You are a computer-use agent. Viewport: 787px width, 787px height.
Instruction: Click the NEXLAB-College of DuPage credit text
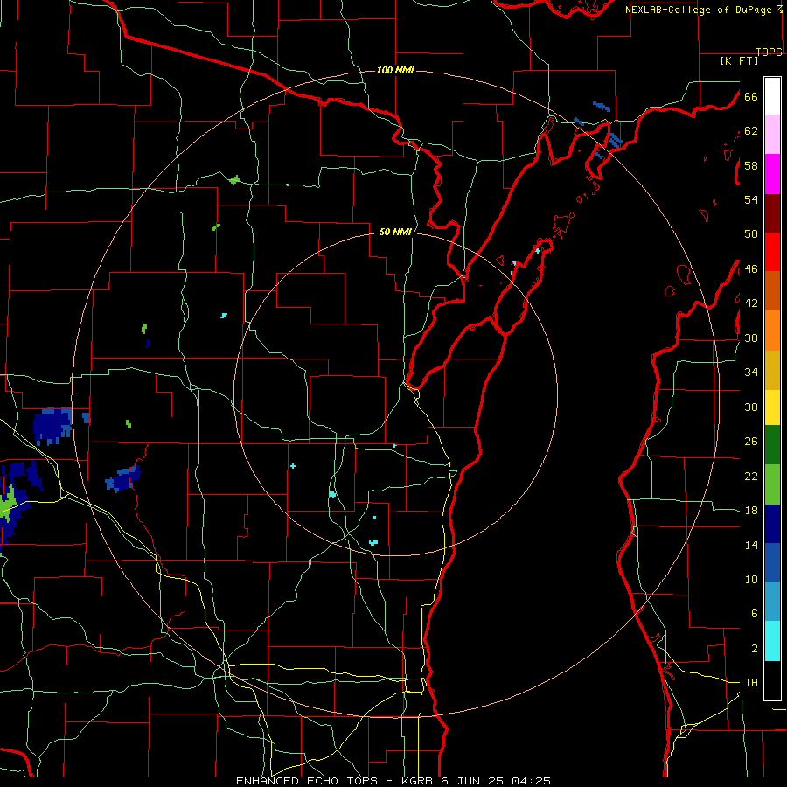(x=700, y=10)
